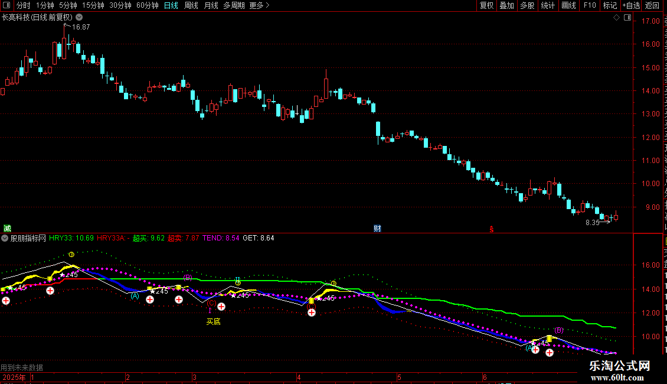
Task: Click the 2025年 timeline label
Action: [14, 377]
